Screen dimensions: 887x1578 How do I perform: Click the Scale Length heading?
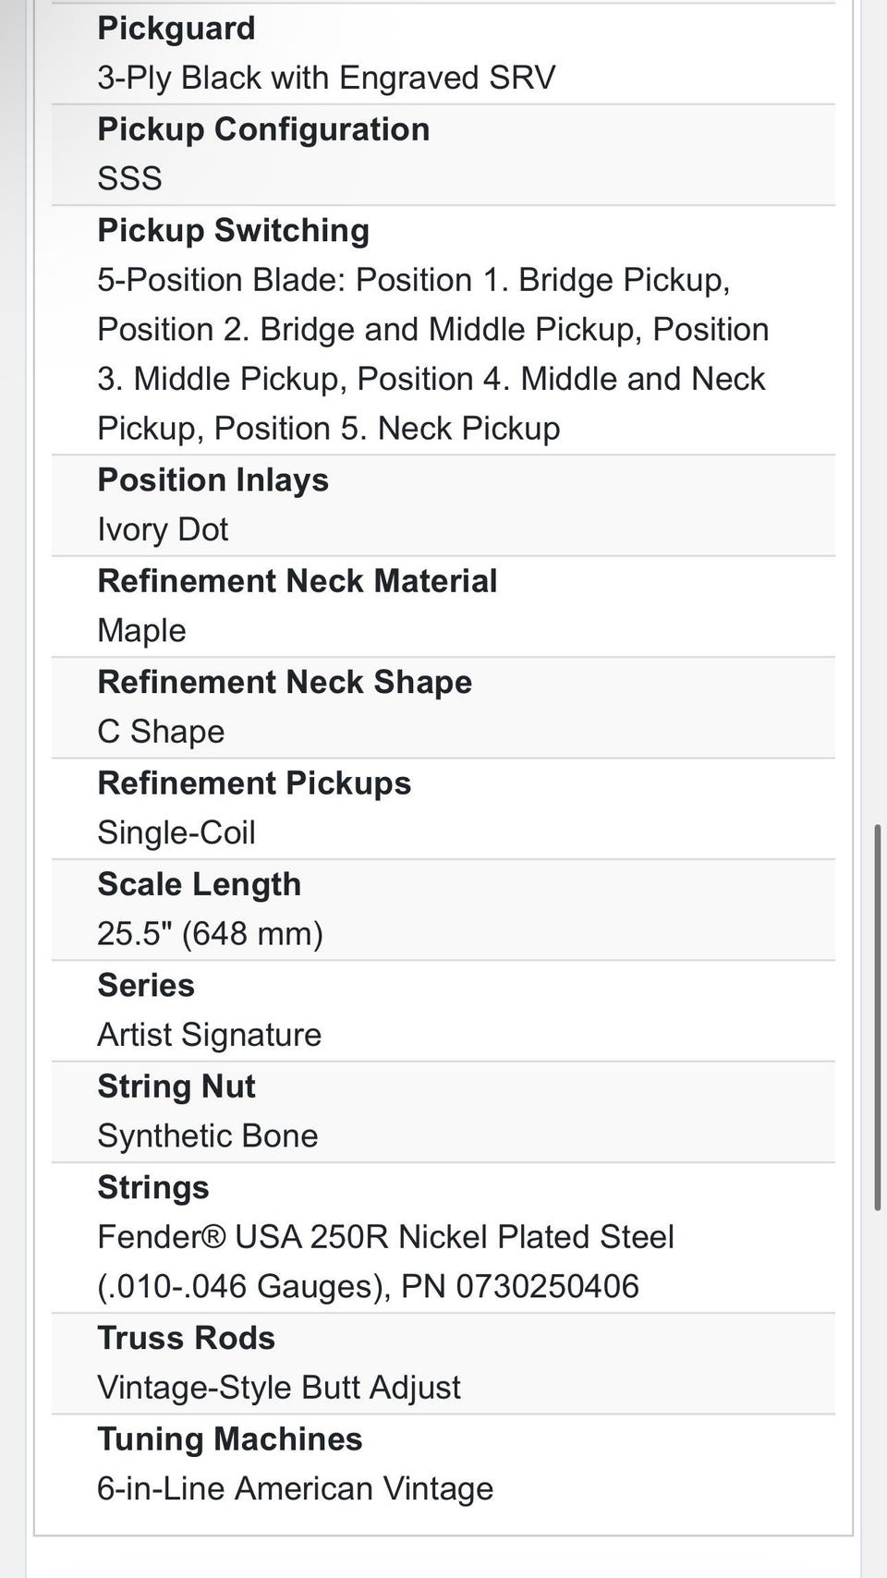(x=199, y=884)
